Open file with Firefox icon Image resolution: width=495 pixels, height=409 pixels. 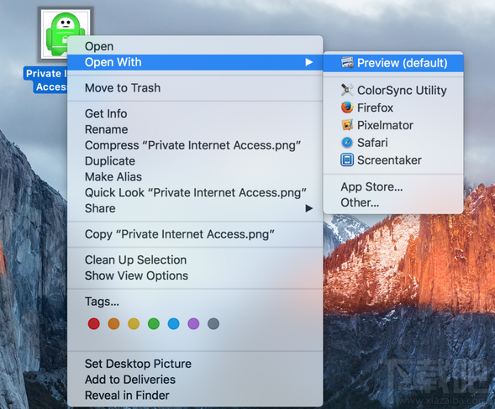347,107
